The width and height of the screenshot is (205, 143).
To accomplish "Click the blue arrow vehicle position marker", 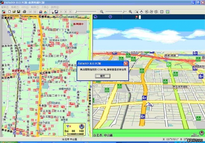I will coord(148,105).
